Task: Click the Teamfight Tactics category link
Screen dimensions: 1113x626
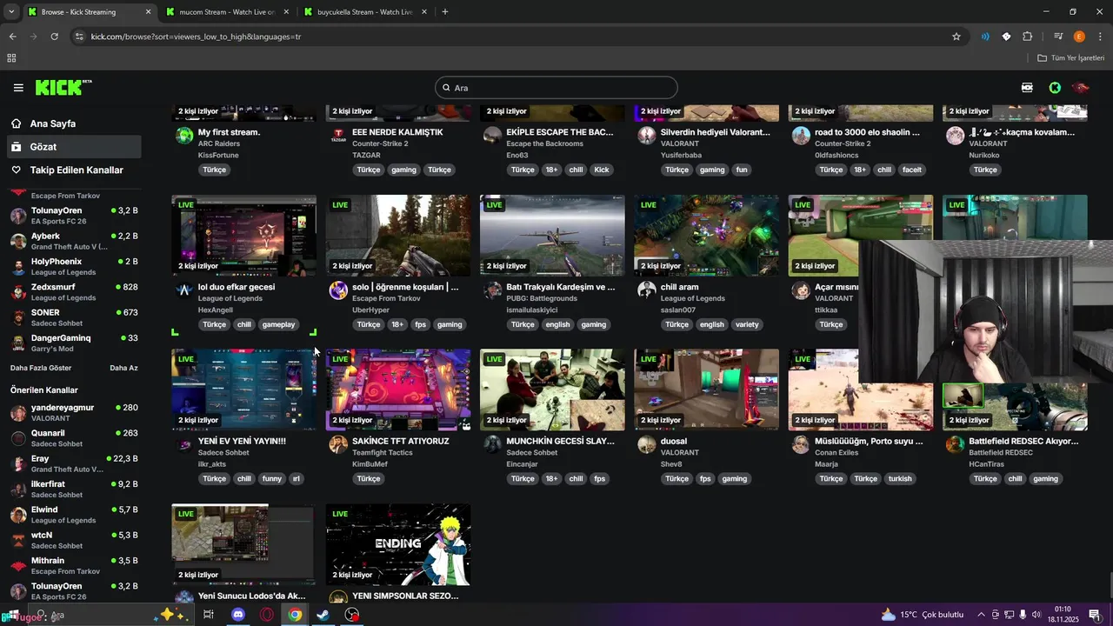Action: point(383,452)
